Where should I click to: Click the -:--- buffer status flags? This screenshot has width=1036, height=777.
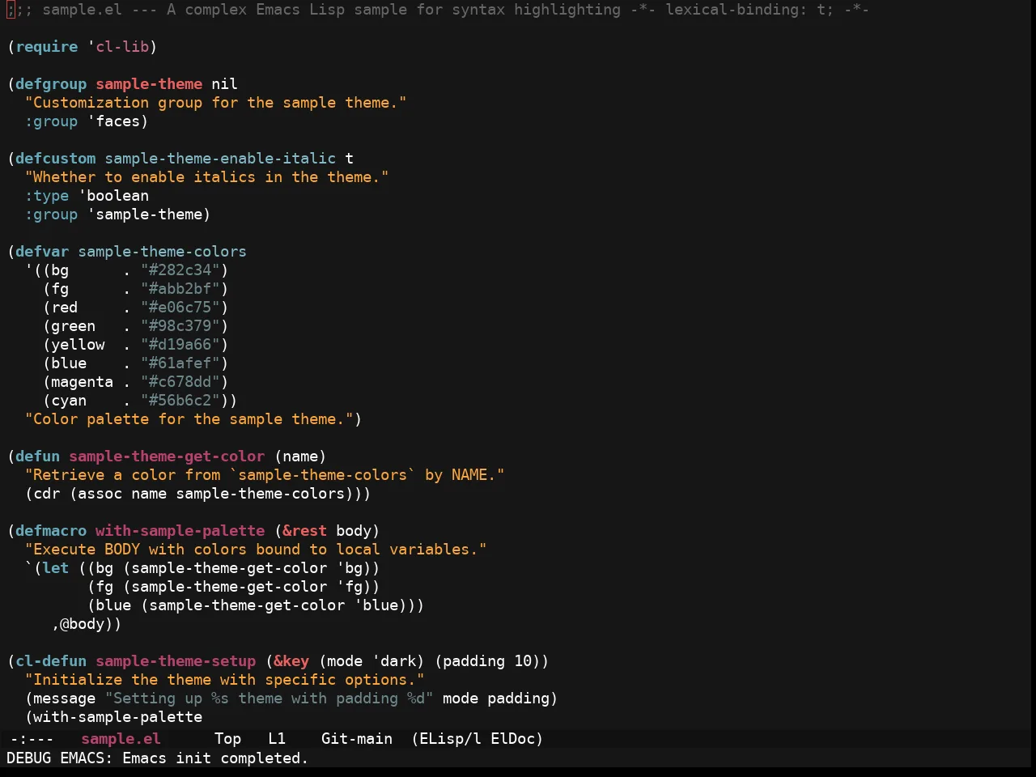click(x=32, y=739)
